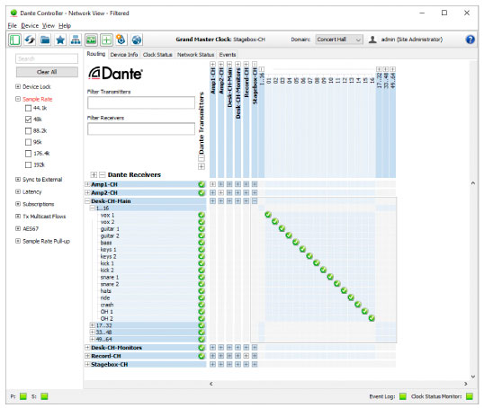This screenshot has width=484, height=408.
Task: Click the reload/refresh arrows toolbar icon
Action: point(30,40)
